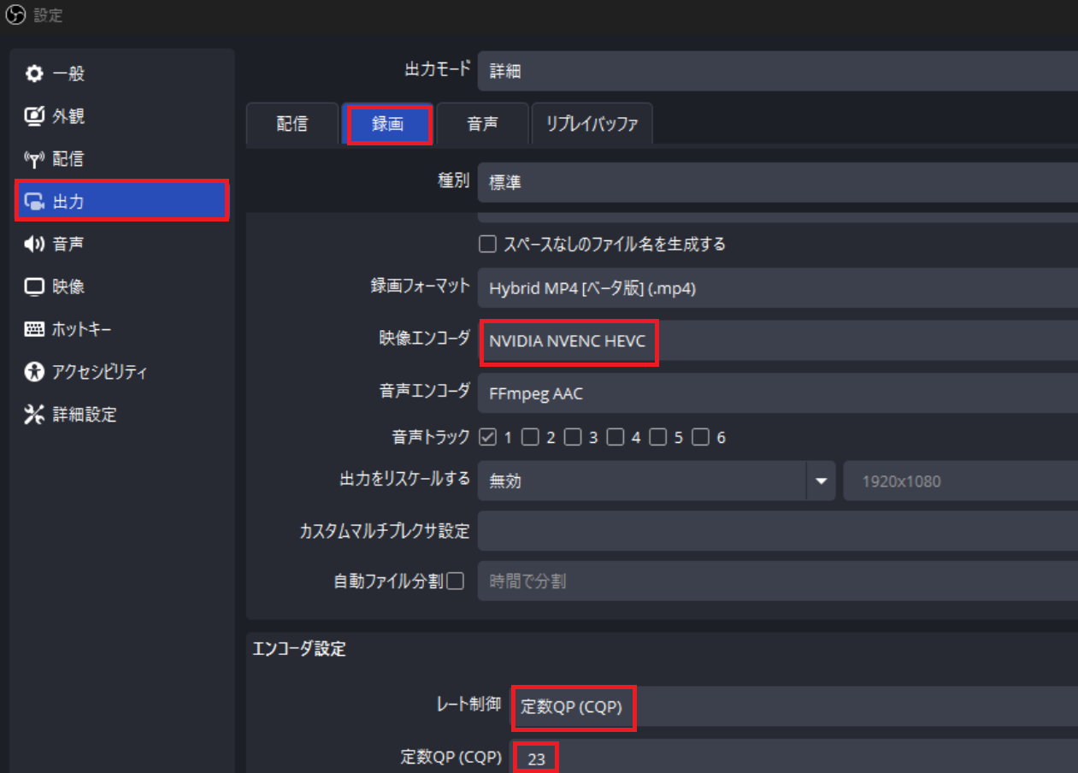Select the Stream (配信) antenna icon in the sidebar
Screen dimensions: 1078x773
tap(34, 159)
